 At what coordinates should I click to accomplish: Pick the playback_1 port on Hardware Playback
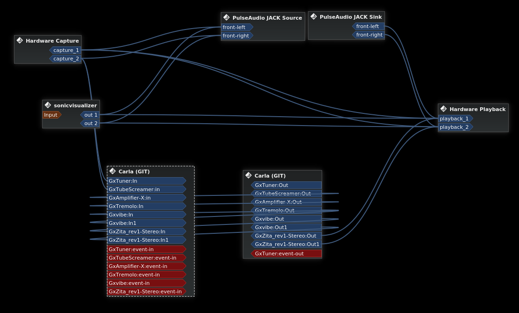coord(454,119)
